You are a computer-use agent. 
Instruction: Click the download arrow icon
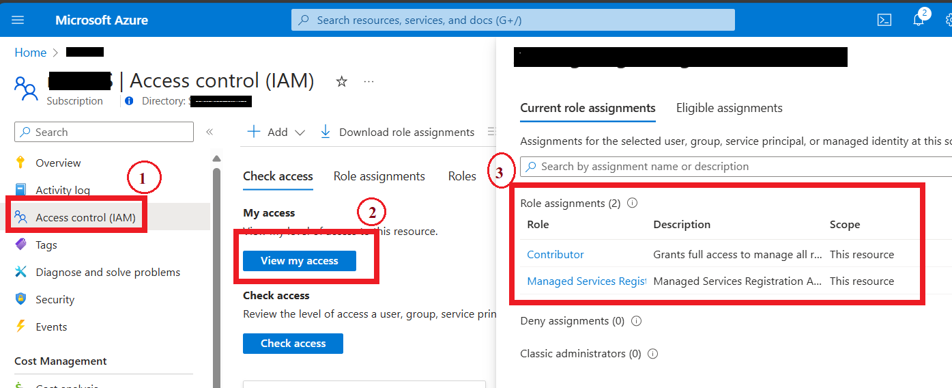pyautogui.click(x=326, y=132)
